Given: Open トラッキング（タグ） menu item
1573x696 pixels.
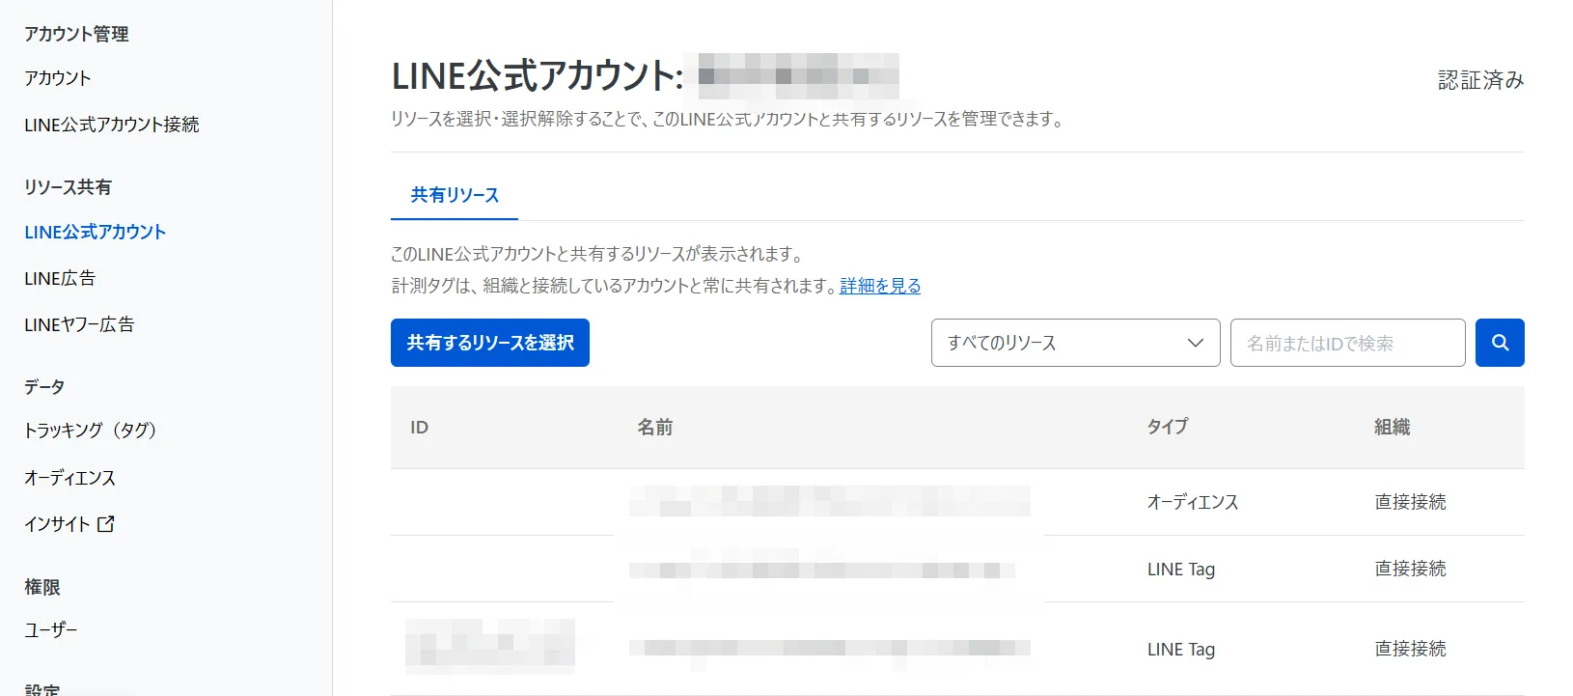Looking at the screenshot, I should pyautogui.click(x=90, y=431).
